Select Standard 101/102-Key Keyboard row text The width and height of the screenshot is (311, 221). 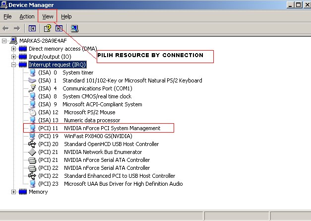(120, 80)
